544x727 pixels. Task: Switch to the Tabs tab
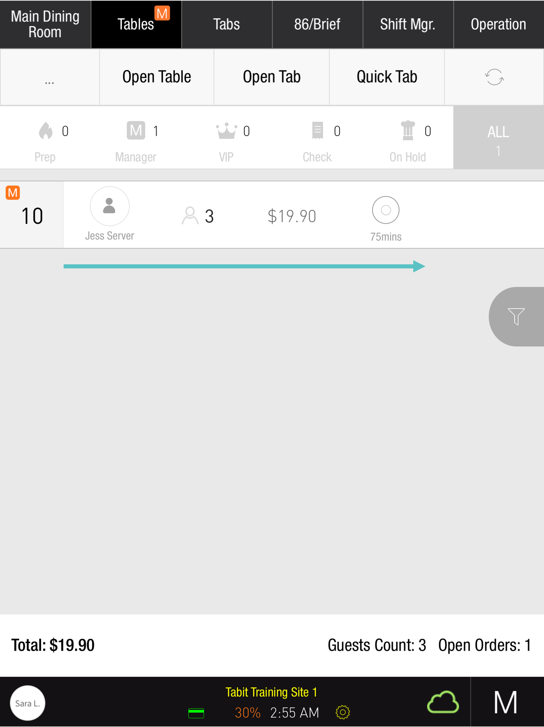(x=227, y=24)
